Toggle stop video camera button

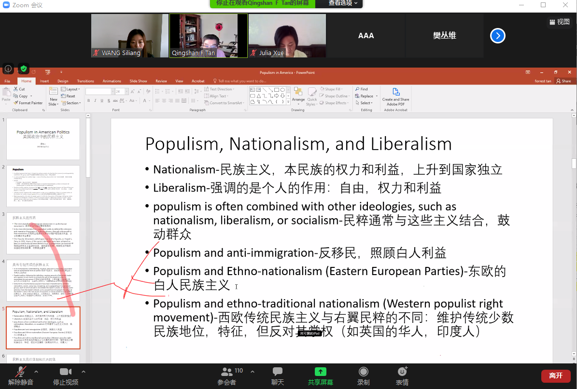65,372
